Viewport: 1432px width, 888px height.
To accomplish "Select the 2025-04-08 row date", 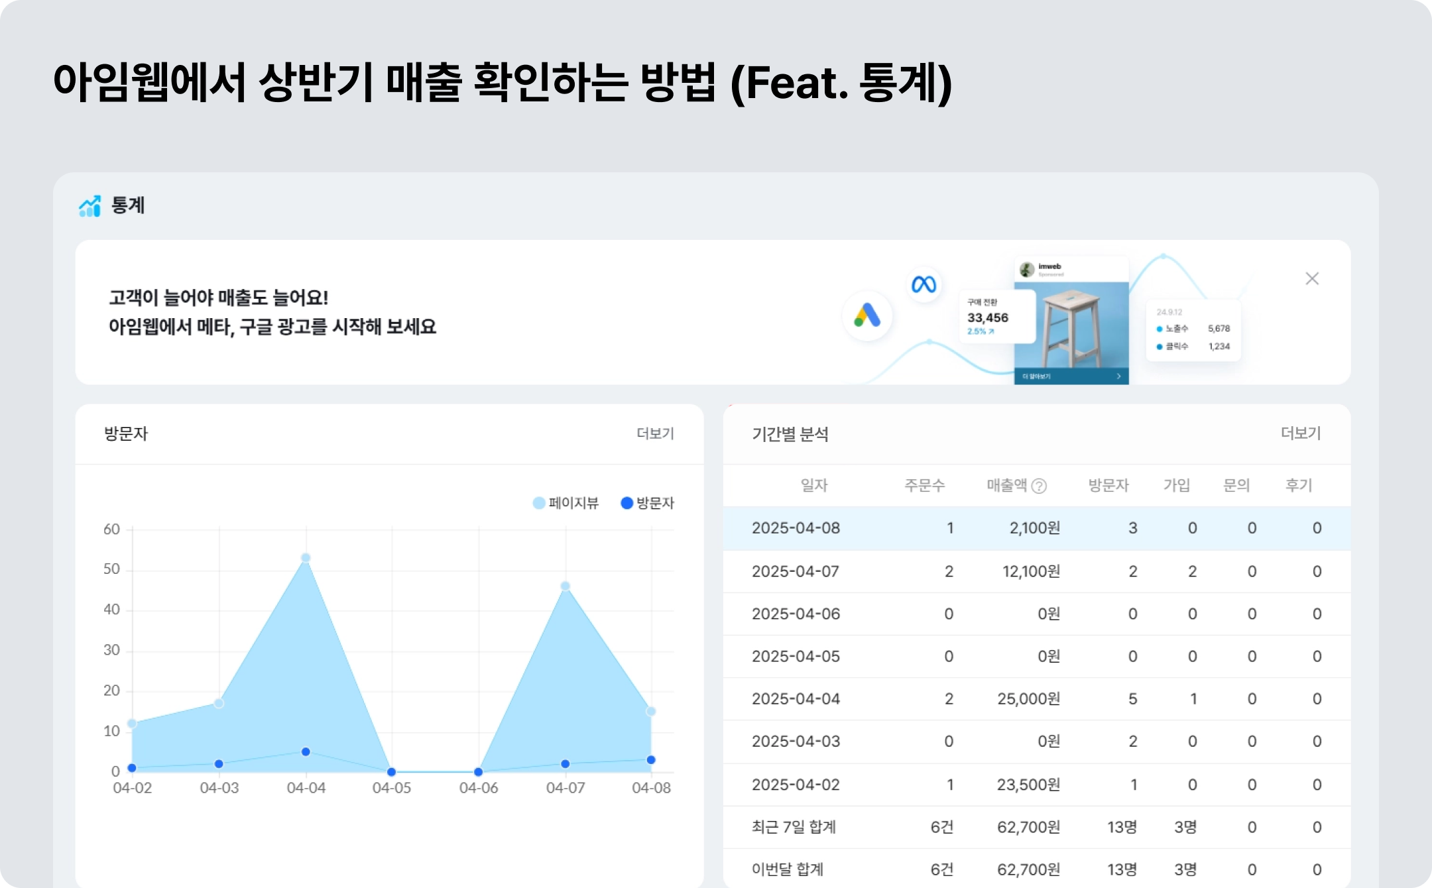I will 796,528.
